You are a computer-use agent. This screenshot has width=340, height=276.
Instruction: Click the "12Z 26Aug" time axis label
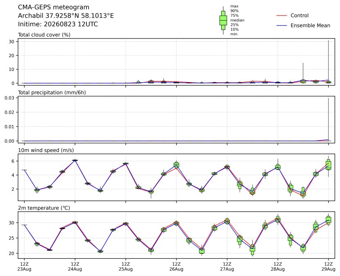(x=177, y=267)
